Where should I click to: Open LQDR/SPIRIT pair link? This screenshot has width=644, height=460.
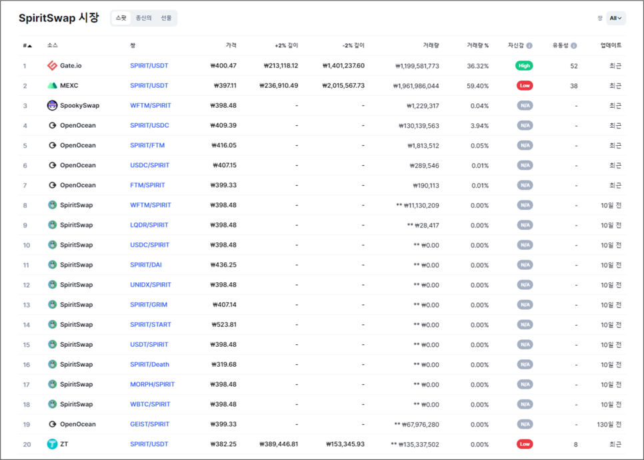pos(149,224)
